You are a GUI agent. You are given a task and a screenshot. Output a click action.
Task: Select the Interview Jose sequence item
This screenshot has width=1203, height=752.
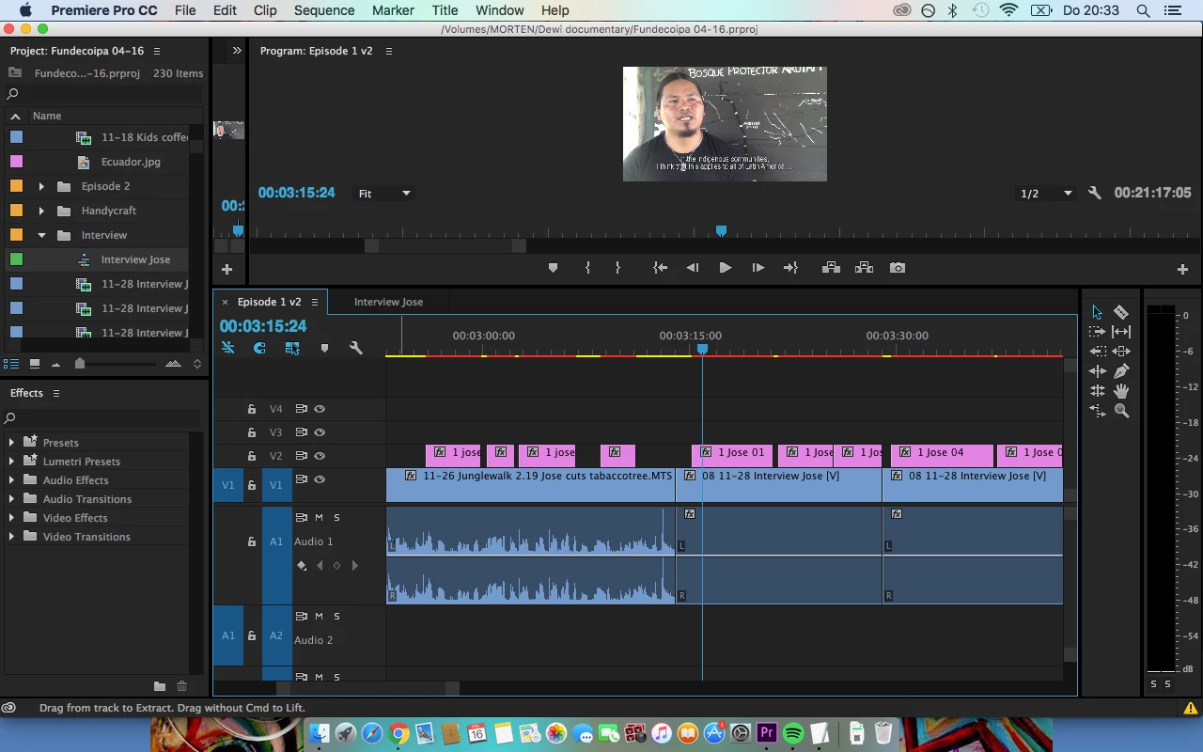pos(135,259)
